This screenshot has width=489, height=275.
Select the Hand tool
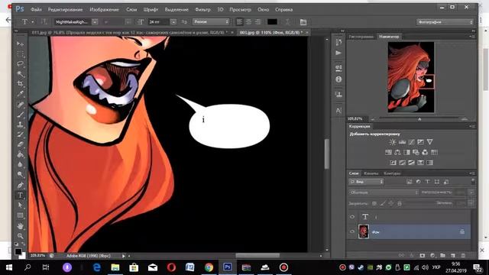[x=21, y=226]
